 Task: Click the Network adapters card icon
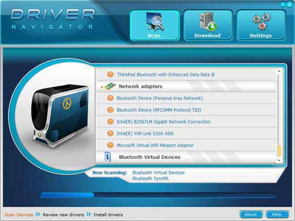pos(109,86)
